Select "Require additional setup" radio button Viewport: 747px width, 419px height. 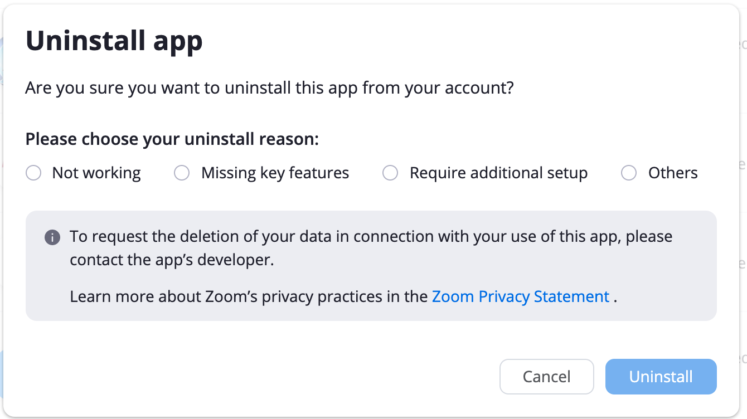390,173
